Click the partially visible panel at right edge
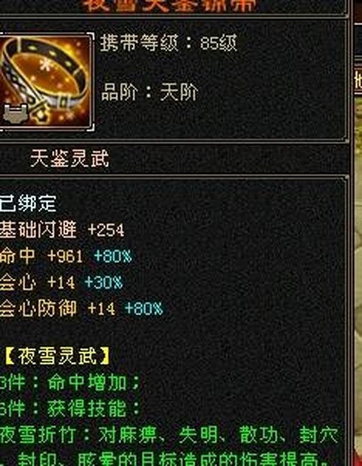This screenshot has width=362, height=466. point(358,233)
